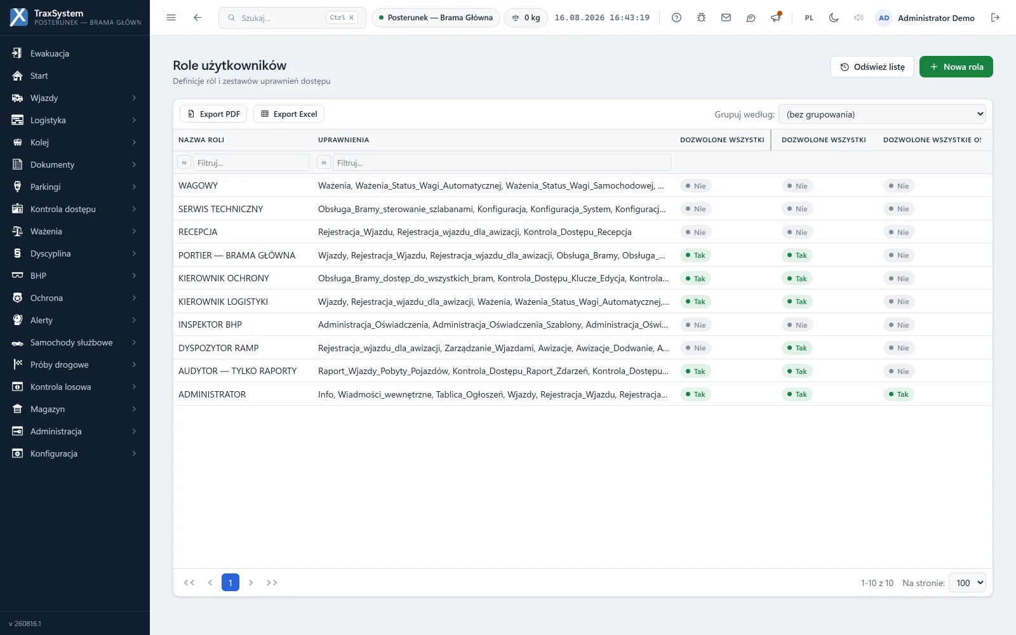Viewport: 1016px width, 635px height.
Task: Click the logout icon
Action: point(995,18)
